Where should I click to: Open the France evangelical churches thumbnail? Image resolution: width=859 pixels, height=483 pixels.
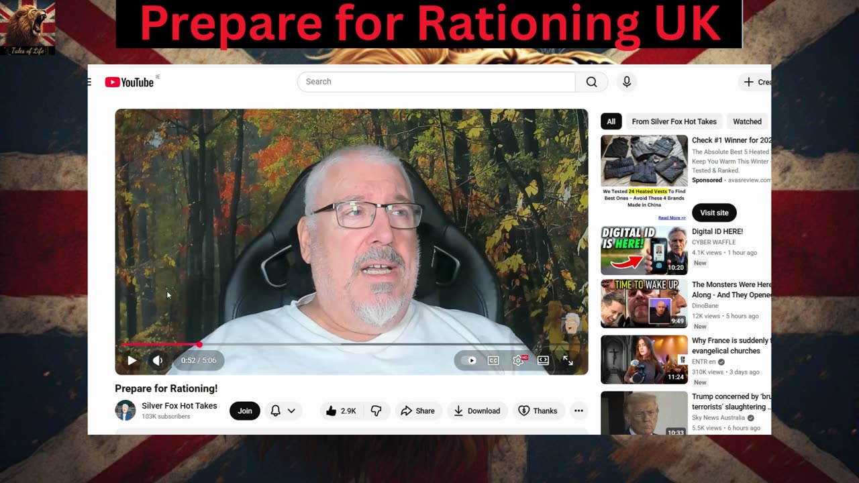tap(644, 360)
